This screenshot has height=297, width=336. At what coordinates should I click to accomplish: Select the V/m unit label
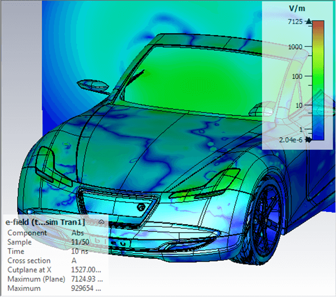296,8
